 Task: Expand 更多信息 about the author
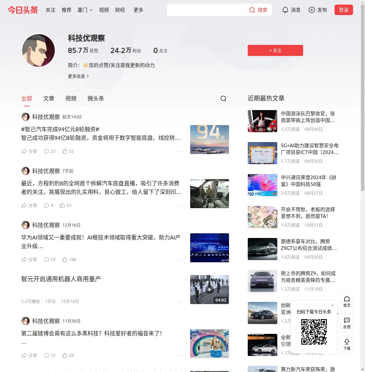click(x=78, y=76)
